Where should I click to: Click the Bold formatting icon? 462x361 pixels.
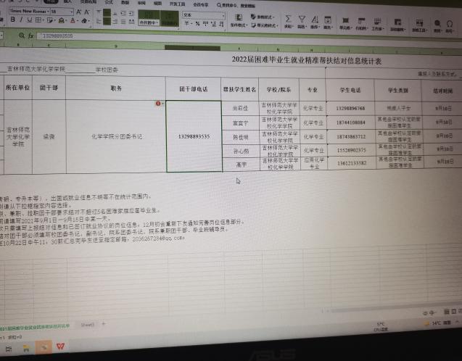12,20
